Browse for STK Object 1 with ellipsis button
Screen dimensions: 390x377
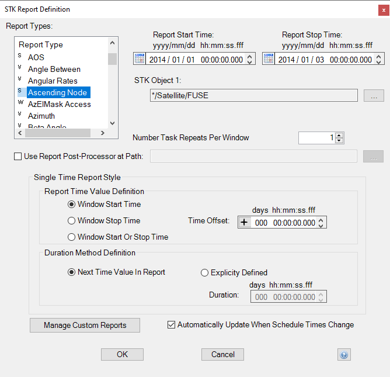point(374,96)
